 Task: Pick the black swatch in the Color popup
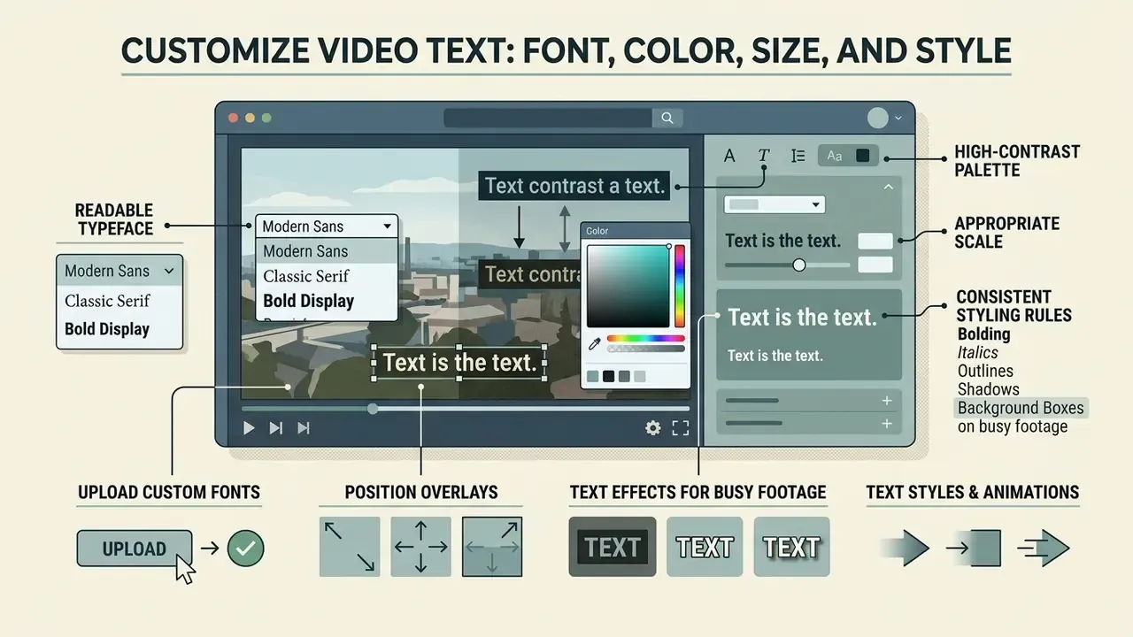[x=608, y=376]
